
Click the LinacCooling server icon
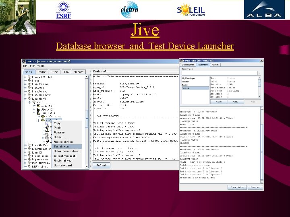click(29, 84)
